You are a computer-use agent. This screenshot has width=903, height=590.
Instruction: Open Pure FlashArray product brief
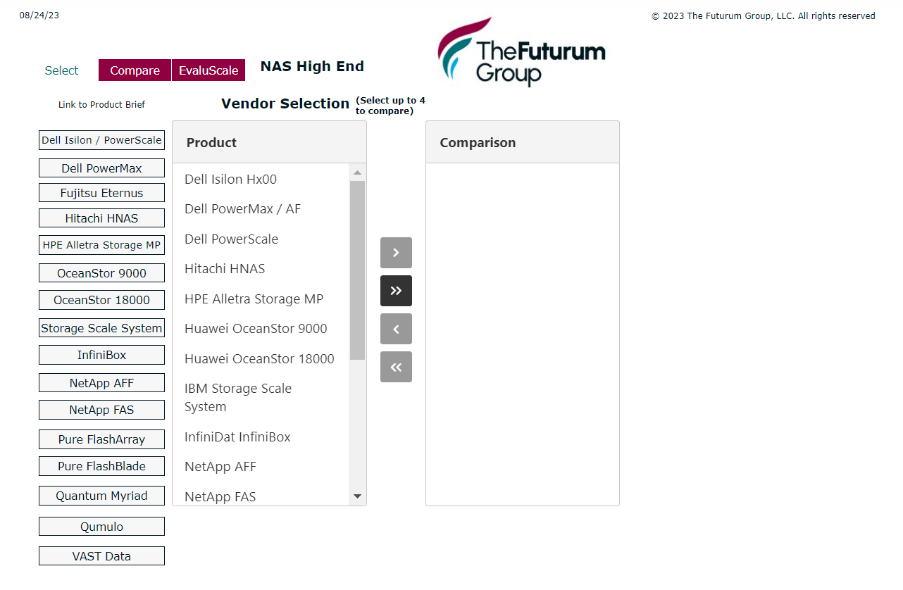point(101,439)
